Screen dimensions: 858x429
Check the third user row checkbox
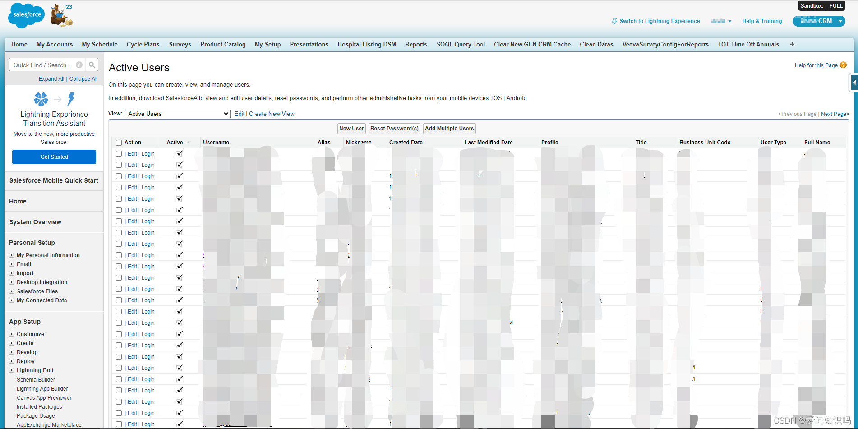(119, 176)
